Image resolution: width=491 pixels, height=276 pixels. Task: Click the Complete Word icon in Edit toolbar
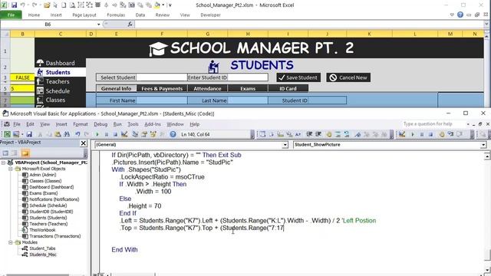pos(298,134)
